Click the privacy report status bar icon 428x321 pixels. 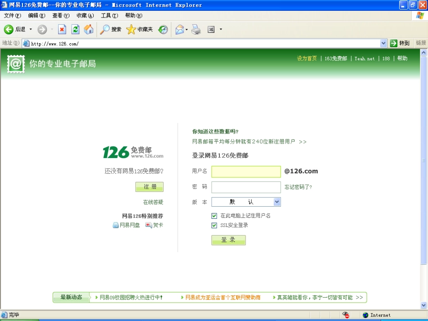point(346,315)
